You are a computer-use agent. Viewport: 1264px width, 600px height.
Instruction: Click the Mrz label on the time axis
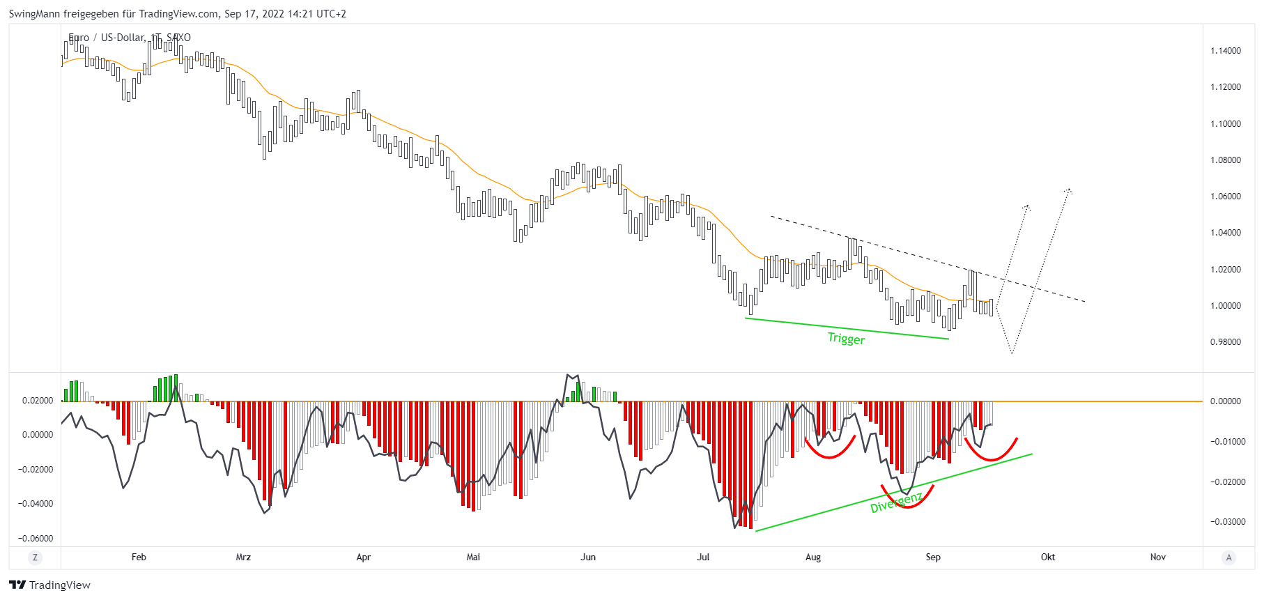tap(243, 557)
